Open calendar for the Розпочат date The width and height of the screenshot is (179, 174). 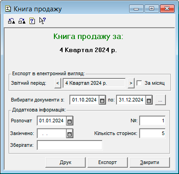(x=70, y=121)
